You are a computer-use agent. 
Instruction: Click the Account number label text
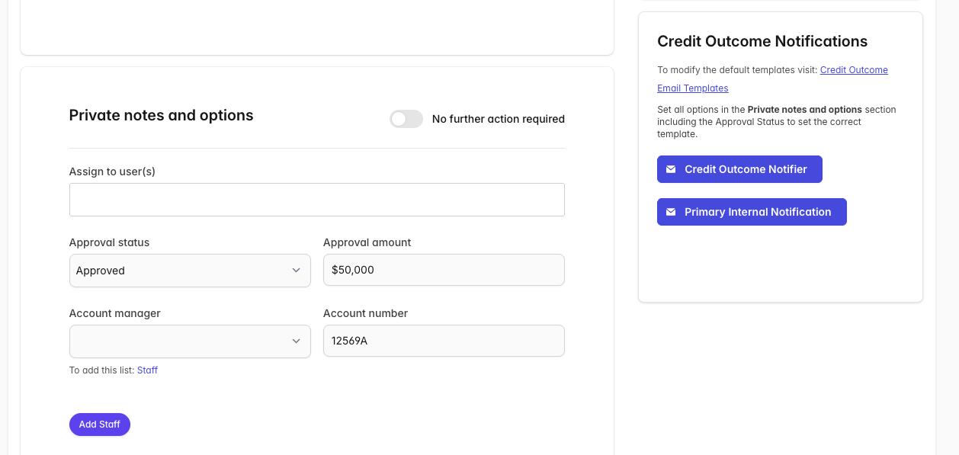(x=365, y=313)
